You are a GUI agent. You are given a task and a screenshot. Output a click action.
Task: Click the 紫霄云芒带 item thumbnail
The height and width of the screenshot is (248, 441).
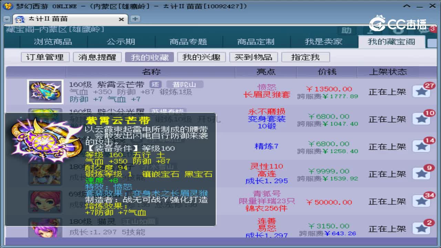(45, 91)
